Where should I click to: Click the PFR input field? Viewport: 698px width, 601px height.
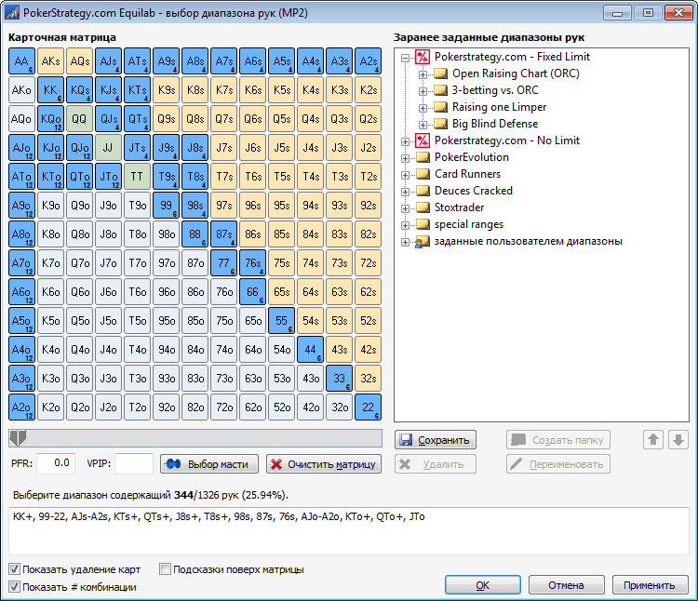56,463
